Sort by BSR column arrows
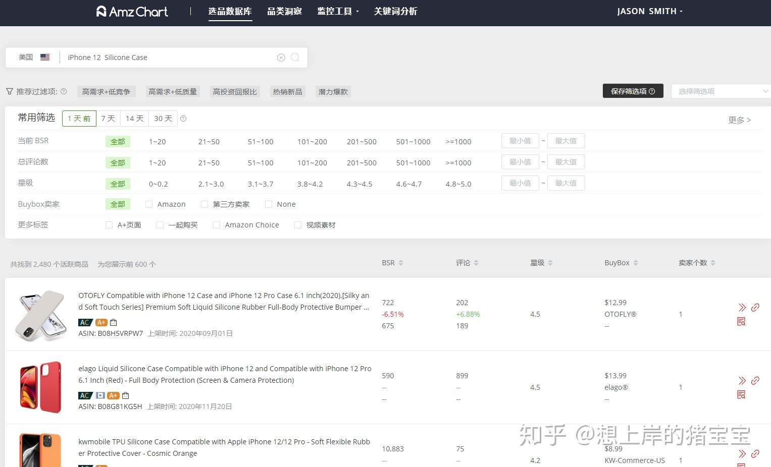The height and width of the screenshot is (467, 771). (x=401, y=263)
